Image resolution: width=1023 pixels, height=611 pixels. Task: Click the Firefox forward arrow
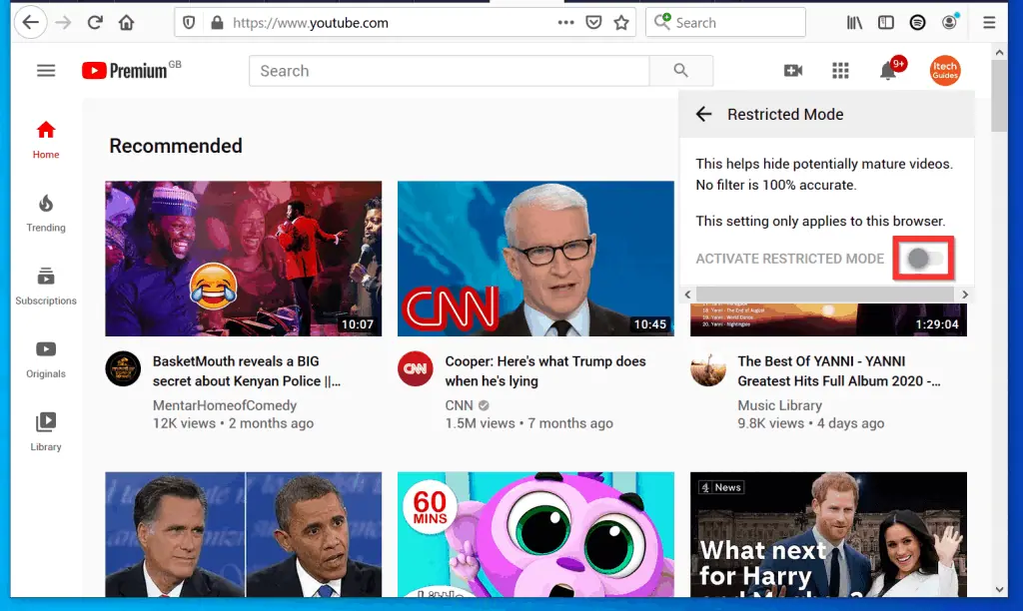coord(63,23)
